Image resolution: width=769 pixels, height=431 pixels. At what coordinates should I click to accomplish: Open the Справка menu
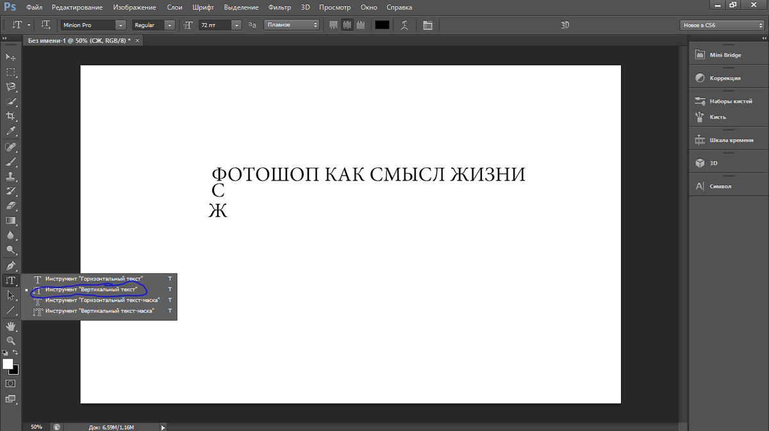[399, 7]
